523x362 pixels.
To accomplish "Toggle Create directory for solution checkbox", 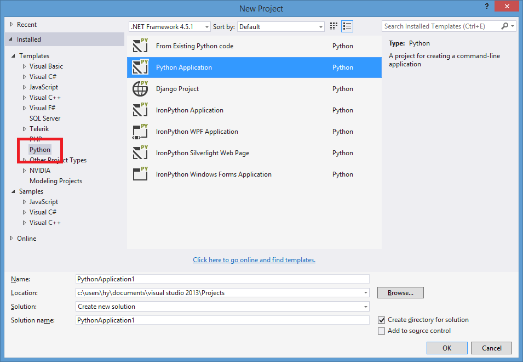I will (381, 320).
